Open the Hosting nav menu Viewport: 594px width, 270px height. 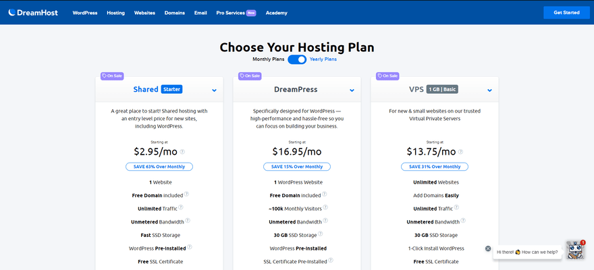[x=115, y=13]
